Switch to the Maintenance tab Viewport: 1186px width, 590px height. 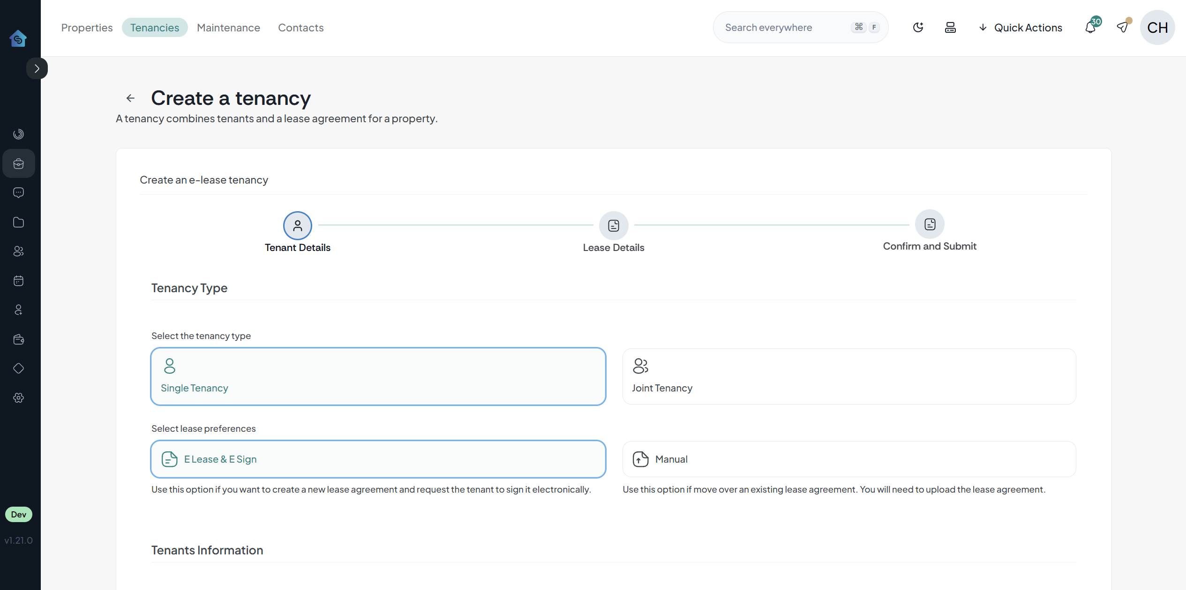click(228, 27)
